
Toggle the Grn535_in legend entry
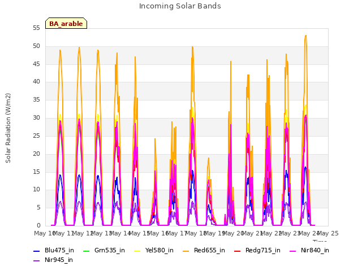(104, 250)
